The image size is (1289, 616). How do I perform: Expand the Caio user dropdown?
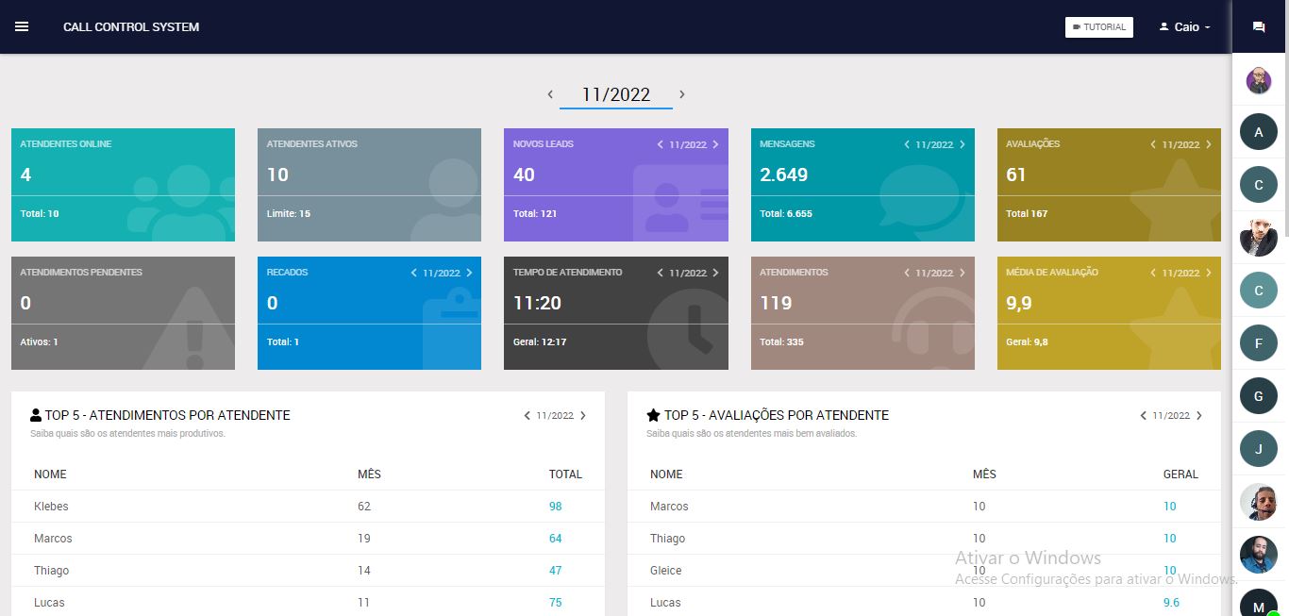click(1184, 27)
